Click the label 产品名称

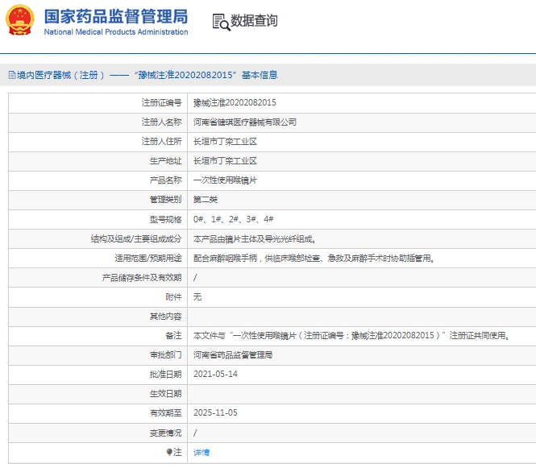166,180
